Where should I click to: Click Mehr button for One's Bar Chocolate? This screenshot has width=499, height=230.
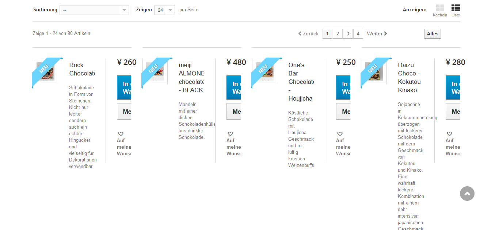tap(343, 112)
